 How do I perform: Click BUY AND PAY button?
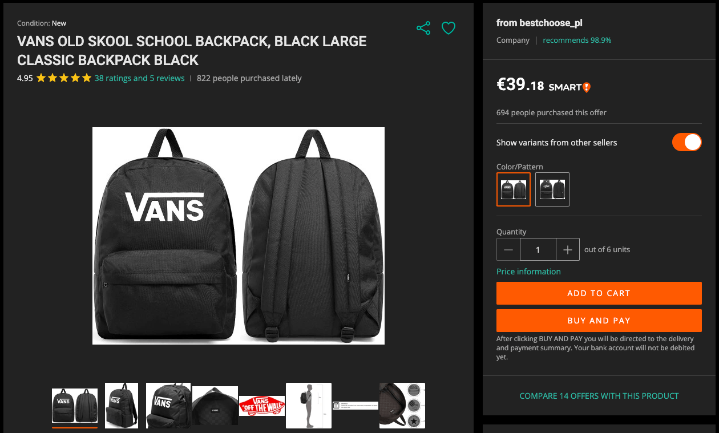point(599,321)
